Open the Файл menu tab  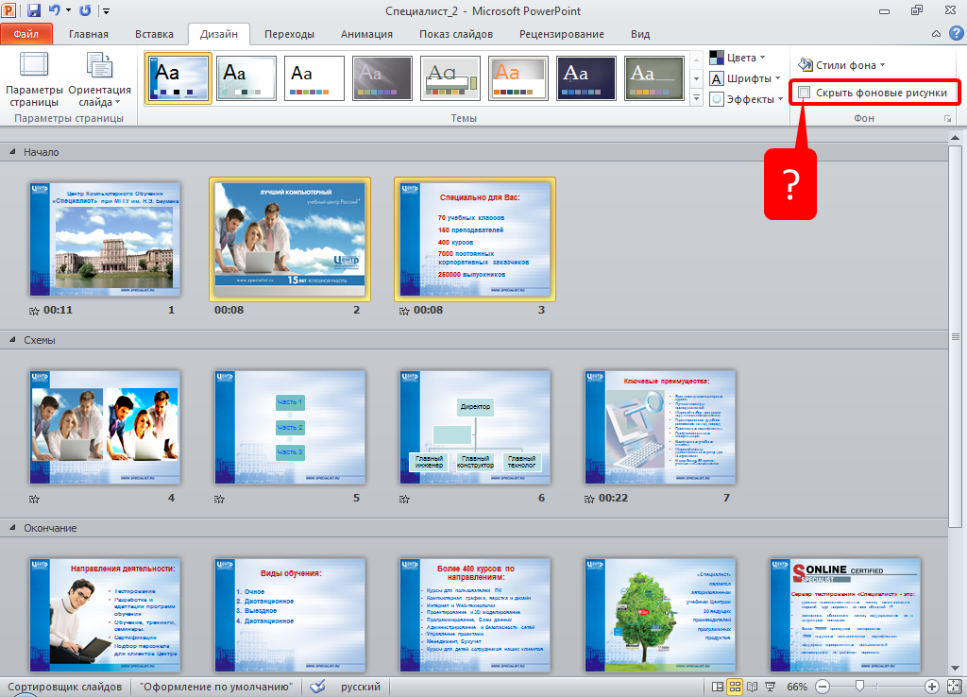[26, 34]
